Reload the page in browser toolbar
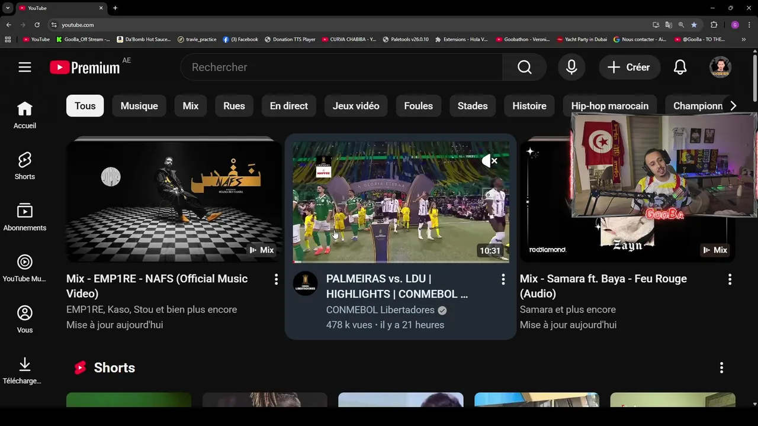 coord(37,25)
